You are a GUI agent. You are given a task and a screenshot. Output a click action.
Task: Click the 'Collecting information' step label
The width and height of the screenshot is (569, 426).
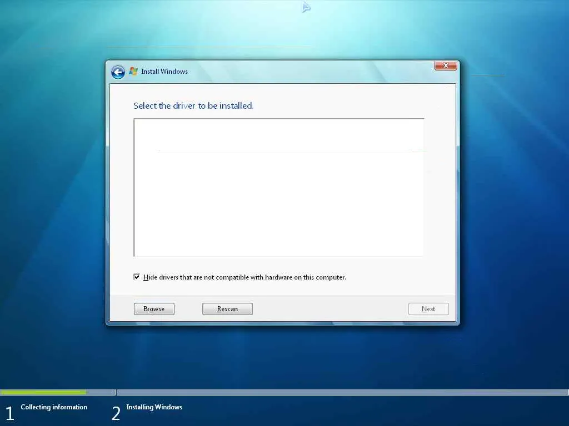click(x=54, y=407)
